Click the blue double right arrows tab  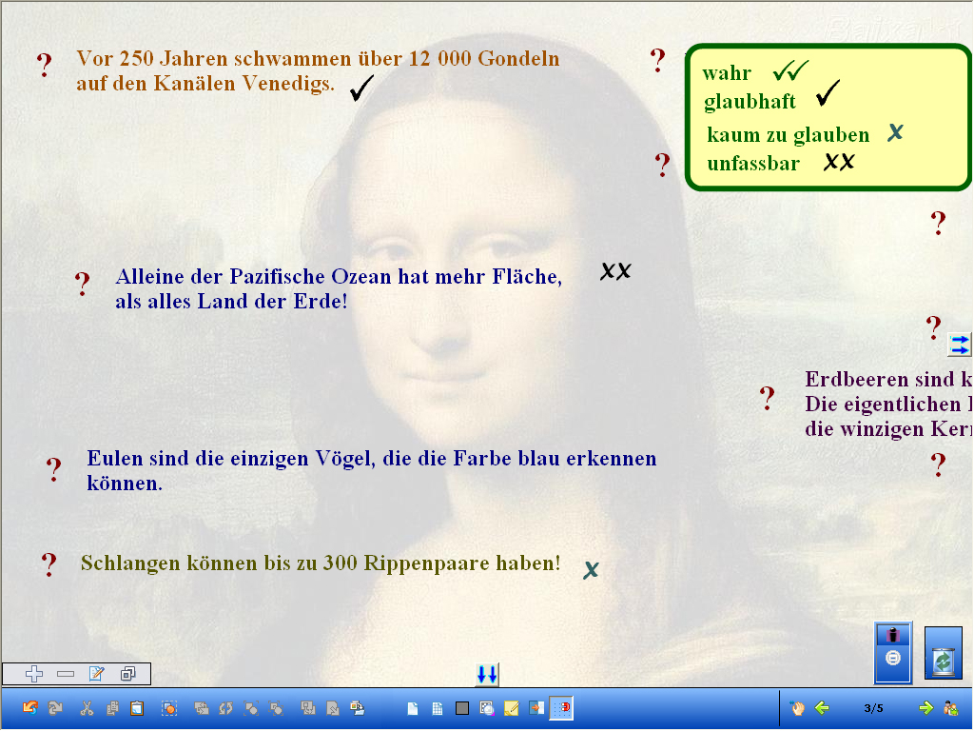click(x=959, y=345)
